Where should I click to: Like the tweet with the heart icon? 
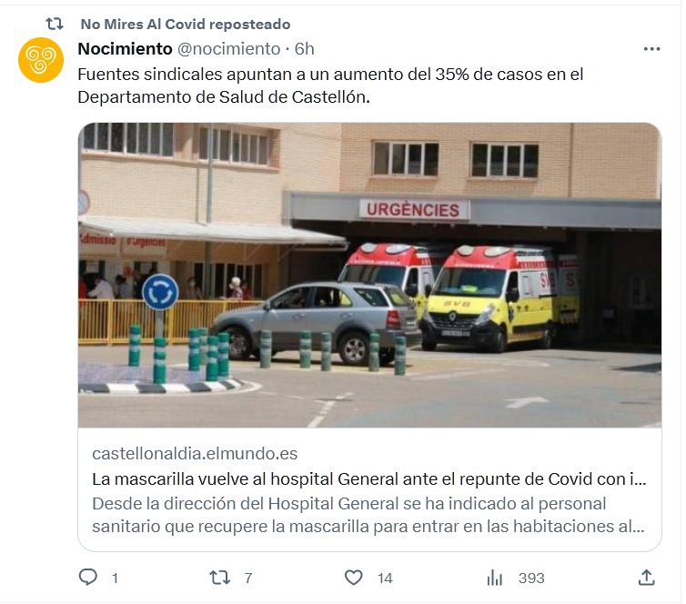[354, 578]
